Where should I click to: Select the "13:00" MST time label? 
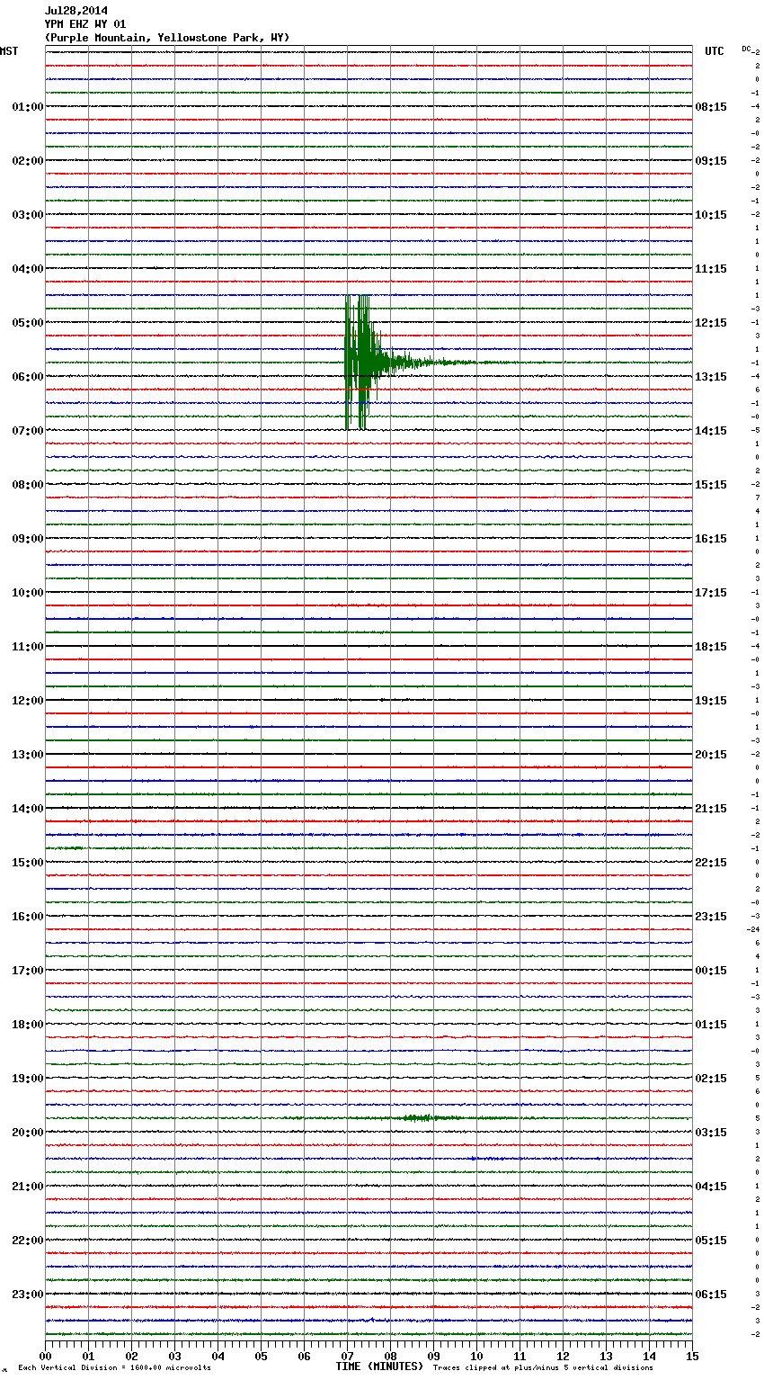point(28,755)
